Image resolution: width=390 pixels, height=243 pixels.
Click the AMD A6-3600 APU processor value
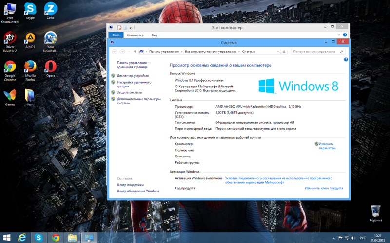point(258,106)
